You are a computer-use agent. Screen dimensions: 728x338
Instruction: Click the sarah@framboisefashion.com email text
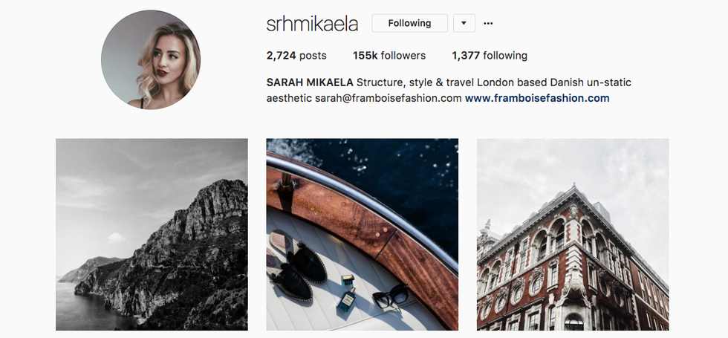pyautogui.click(x=388, y=98)
